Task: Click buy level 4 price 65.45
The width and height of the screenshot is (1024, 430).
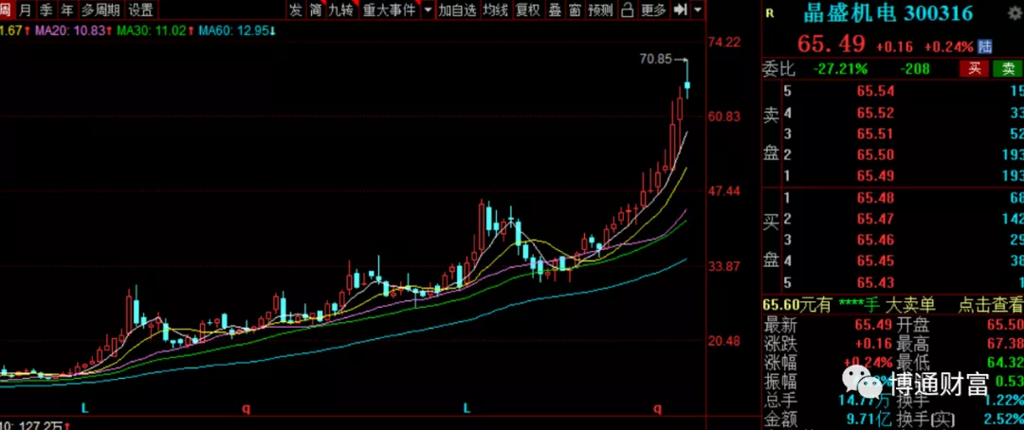Action: (876, 261)
